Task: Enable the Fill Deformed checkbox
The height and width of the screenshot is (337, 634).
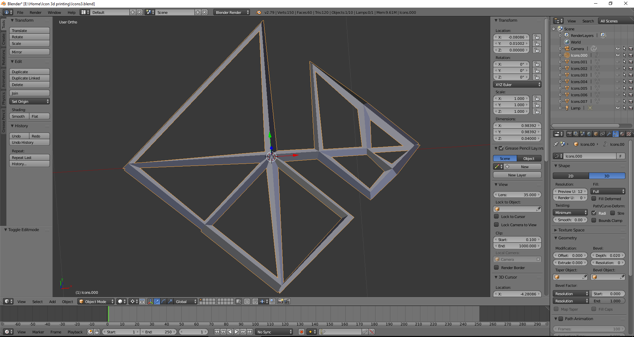Action: click(x=594, y=199)
